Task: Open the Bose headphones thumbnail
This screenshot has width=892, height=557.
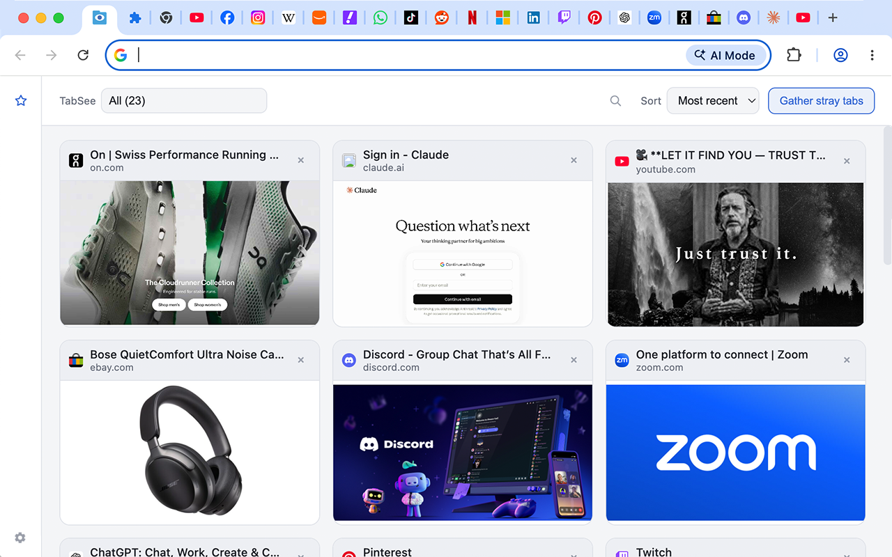Action: (x=190, y=453)
